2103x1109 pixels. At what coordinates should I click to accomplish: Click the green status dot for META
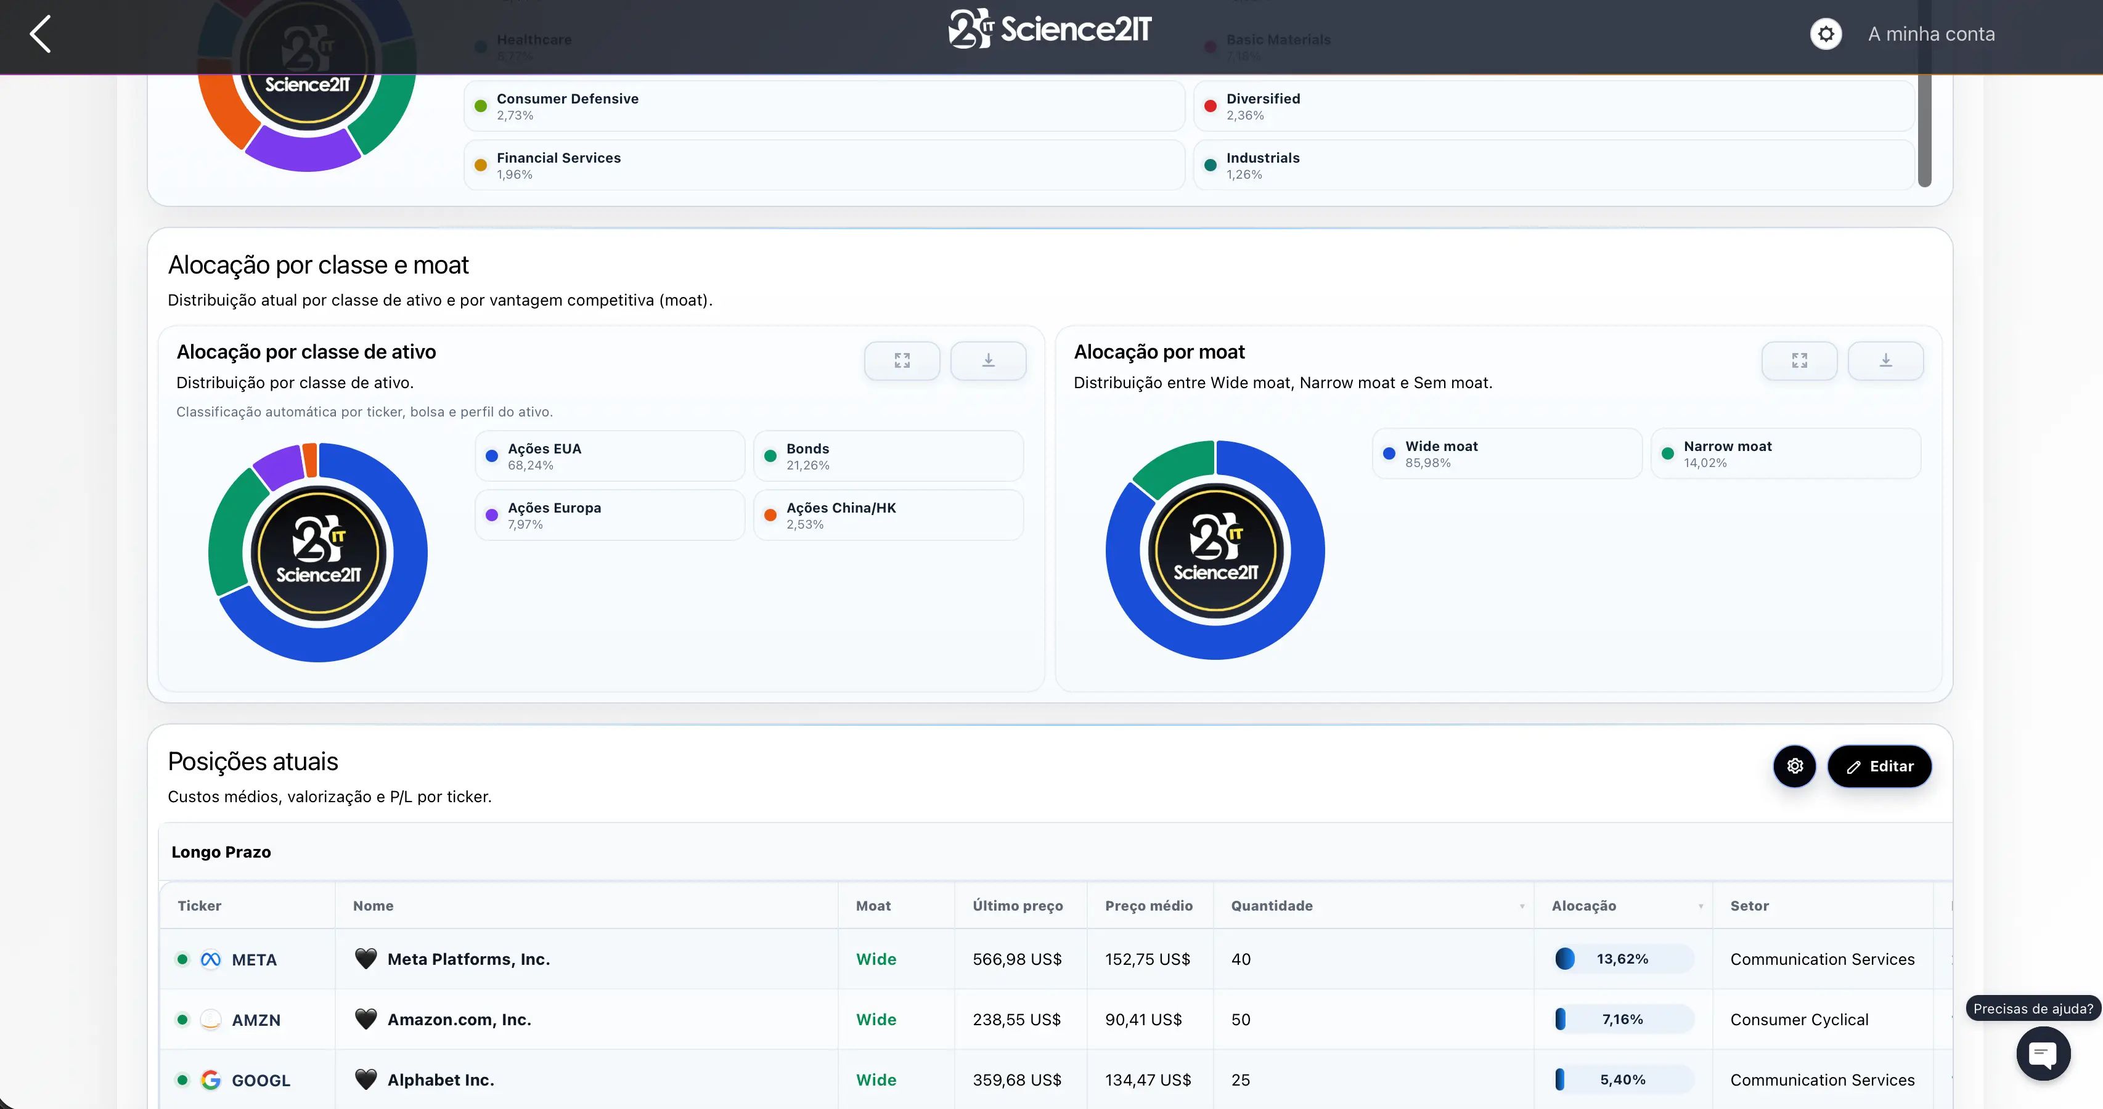[183, 960]
